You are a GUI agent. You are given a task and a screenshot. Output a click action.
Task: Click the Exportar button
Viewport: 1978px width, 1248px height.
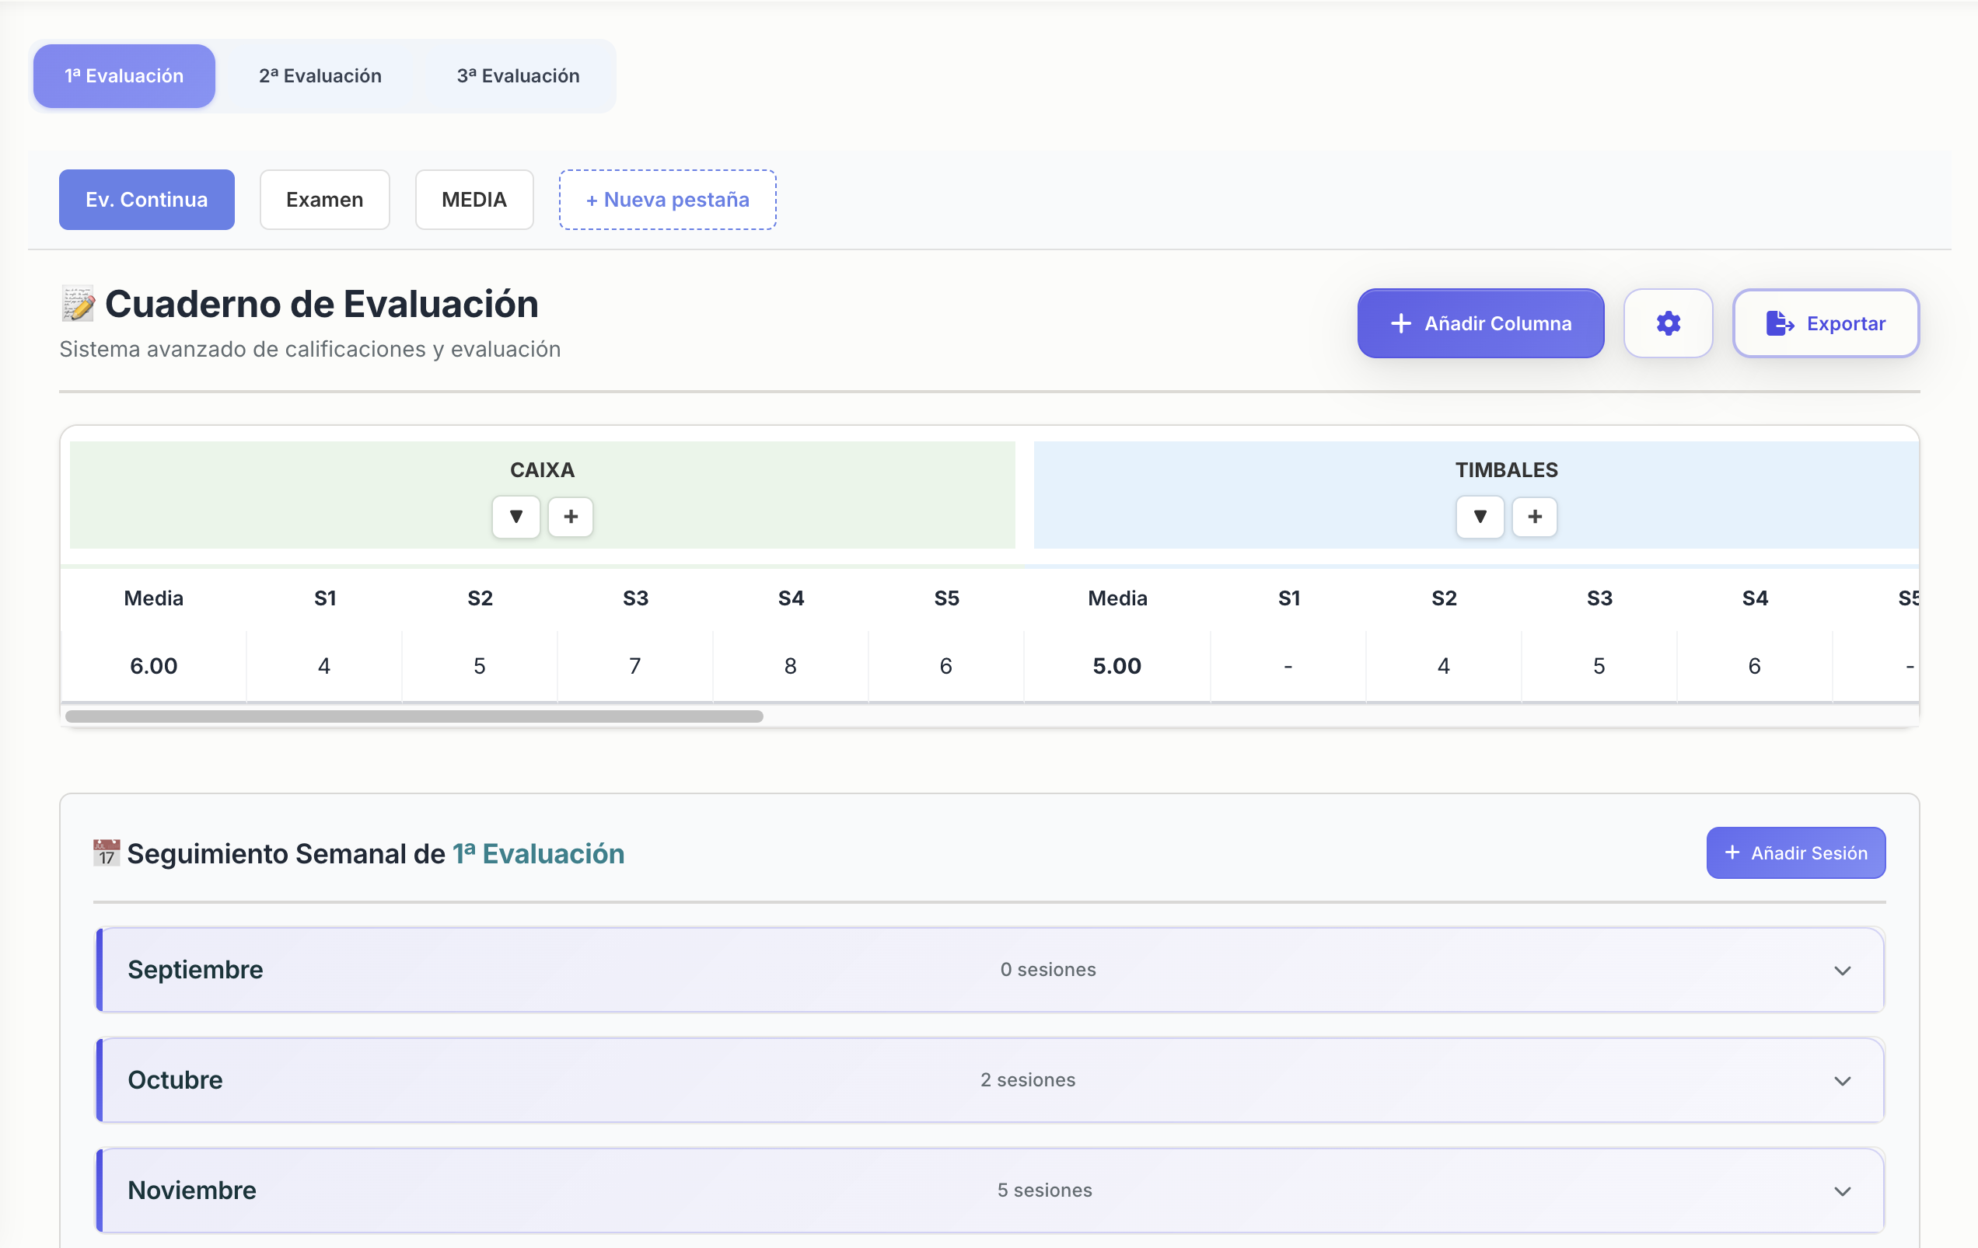tap(1825, 323)
